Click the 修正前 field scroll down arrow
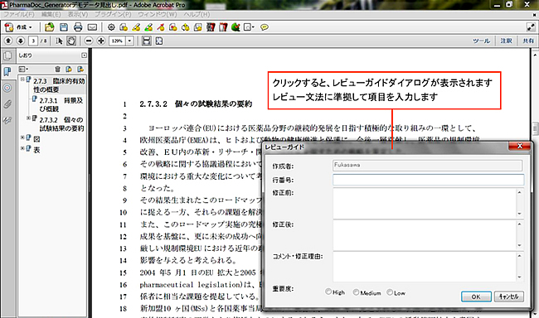 (x=519, y=214)
